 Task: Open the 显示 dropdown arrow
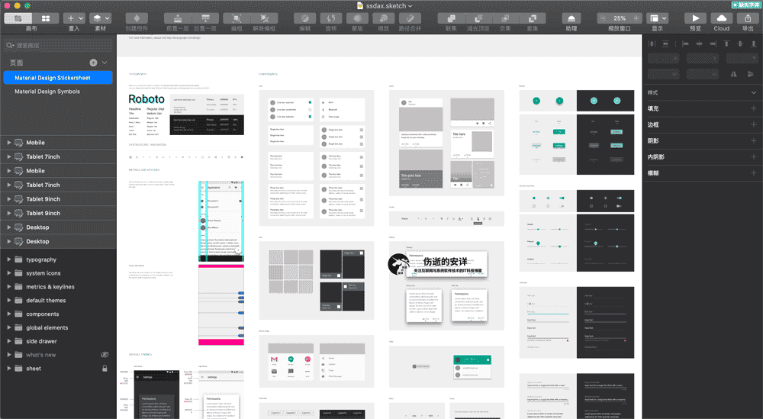[x=665, y=18]
